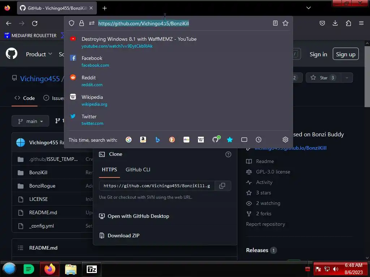
Task: Open the Firefox application hamburger menu
Action: tap(361, 23)
